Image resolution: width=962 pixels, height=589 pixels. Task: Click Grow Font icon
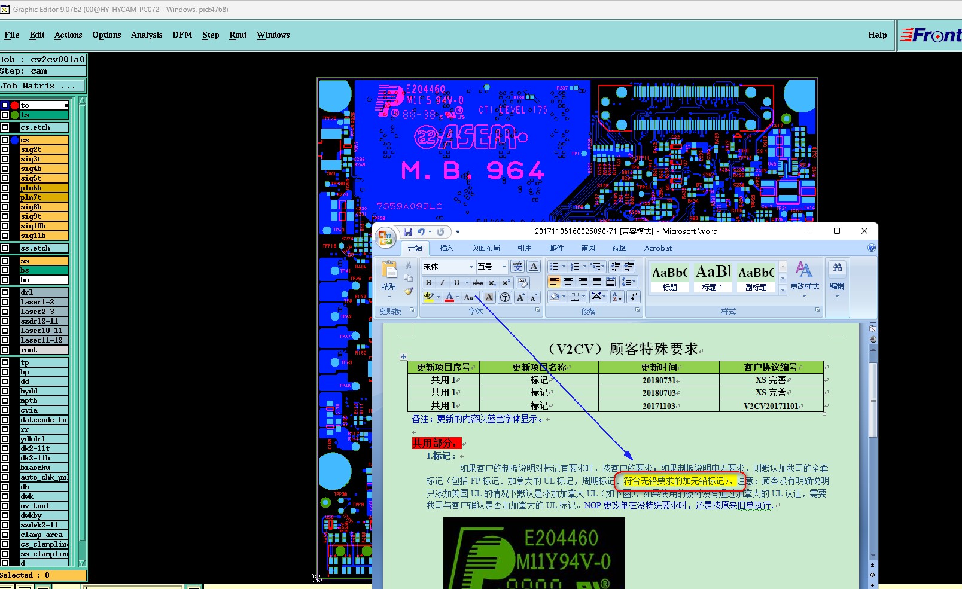click(x=520, y=297)
